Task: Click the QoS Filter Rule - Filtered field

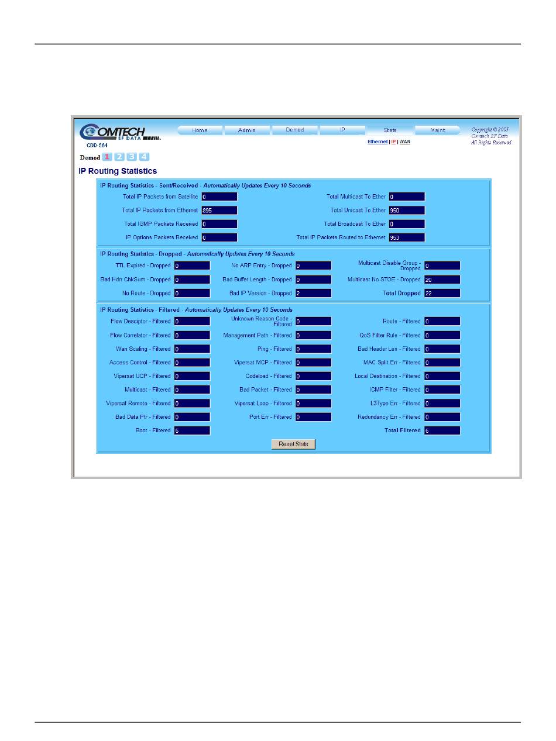Action: (442, 335)
